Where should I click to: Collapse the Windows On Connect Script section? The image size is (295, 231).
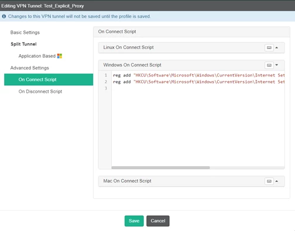click(277, 65)
